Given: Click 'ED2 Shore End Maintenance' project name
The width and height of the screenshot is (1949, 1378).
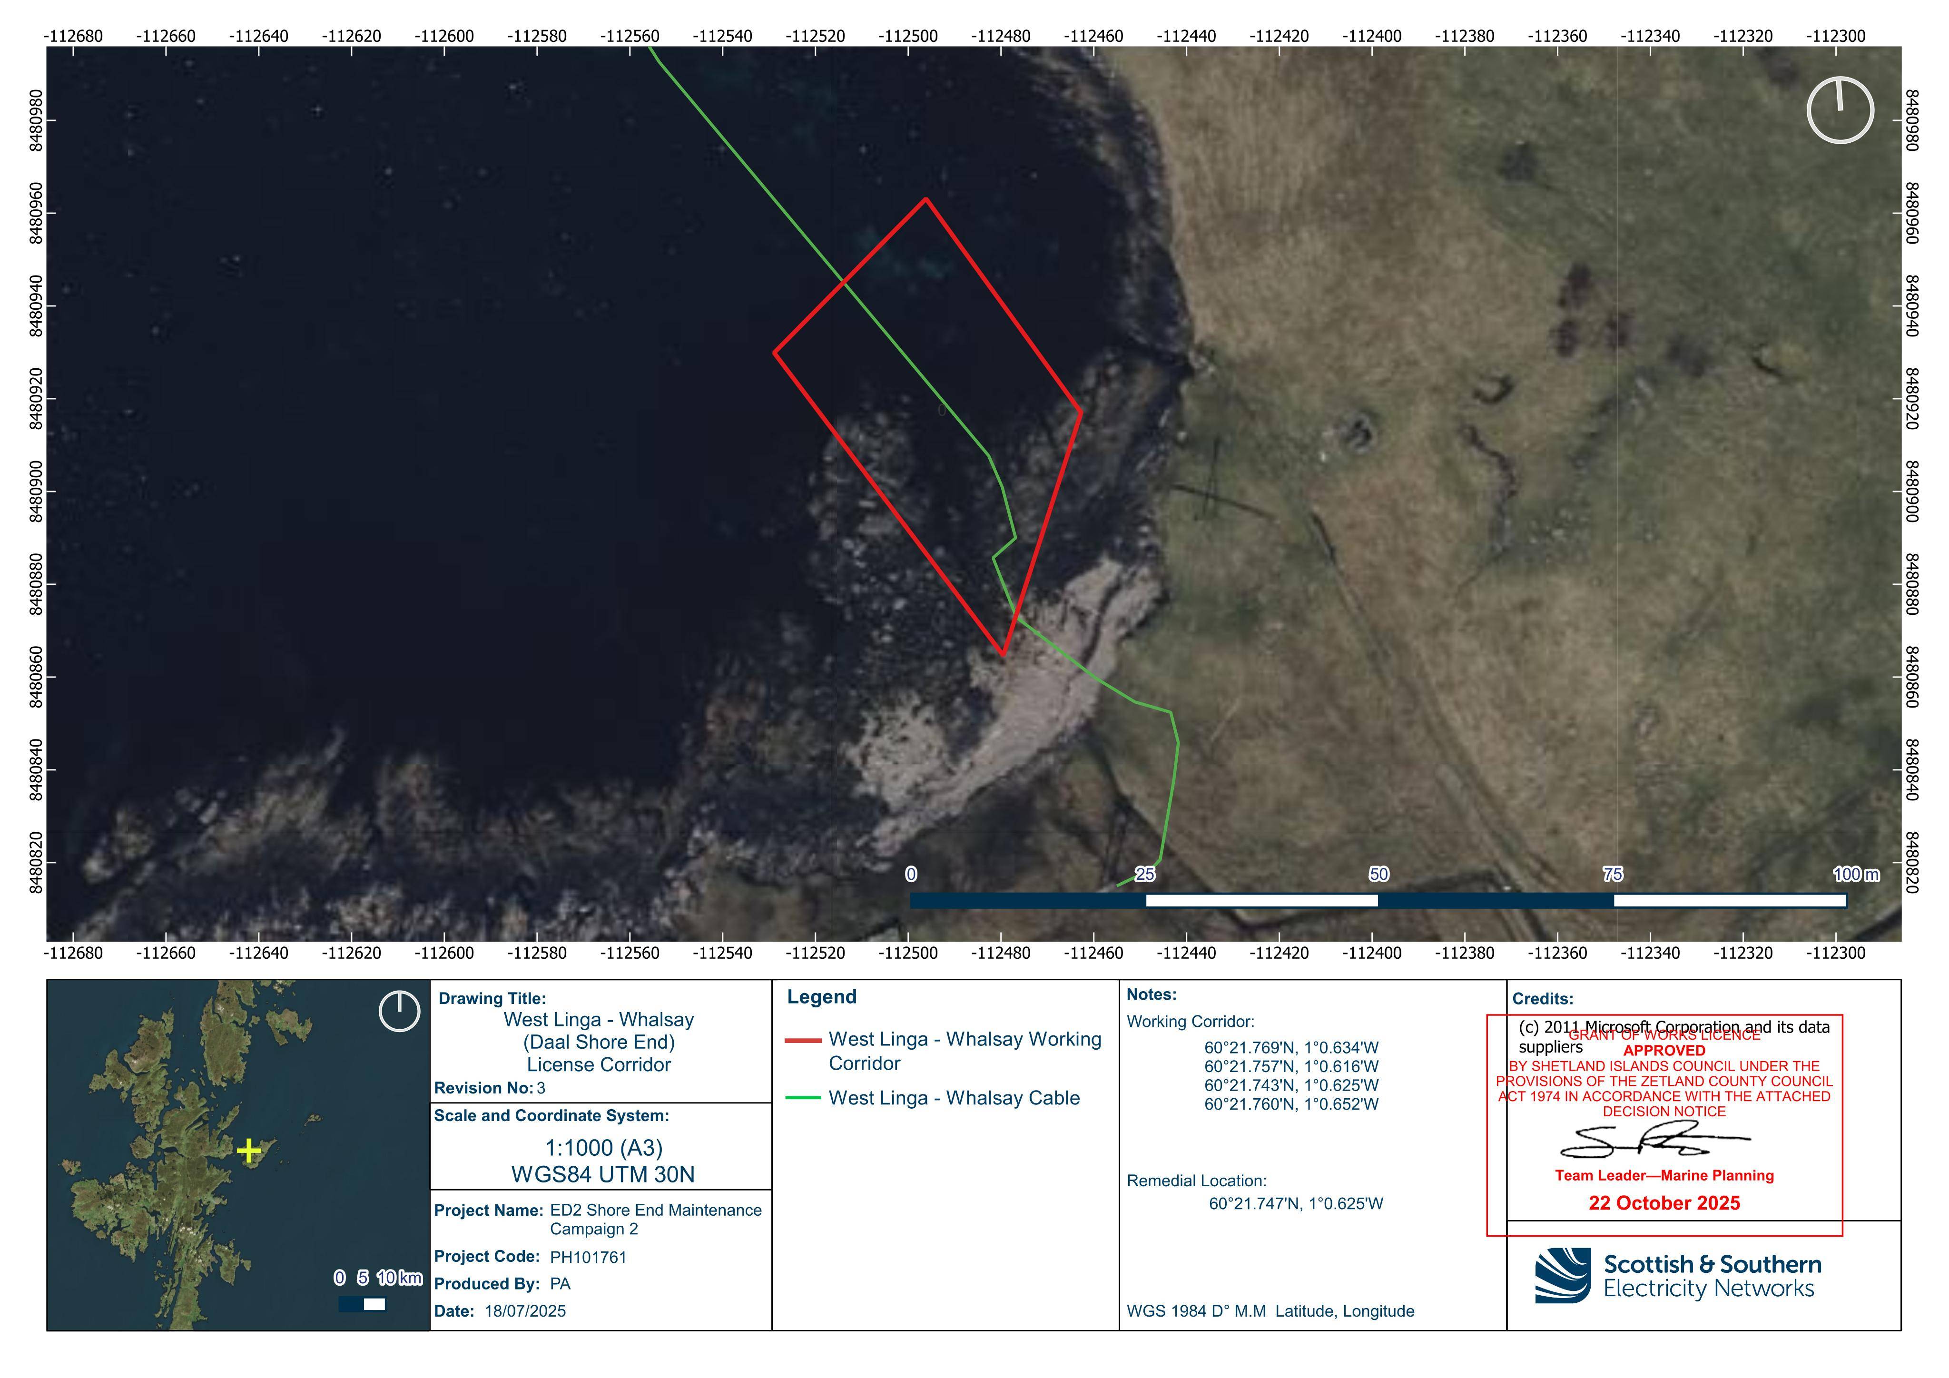Looking at the screenshot, I should click(656, 1210).
